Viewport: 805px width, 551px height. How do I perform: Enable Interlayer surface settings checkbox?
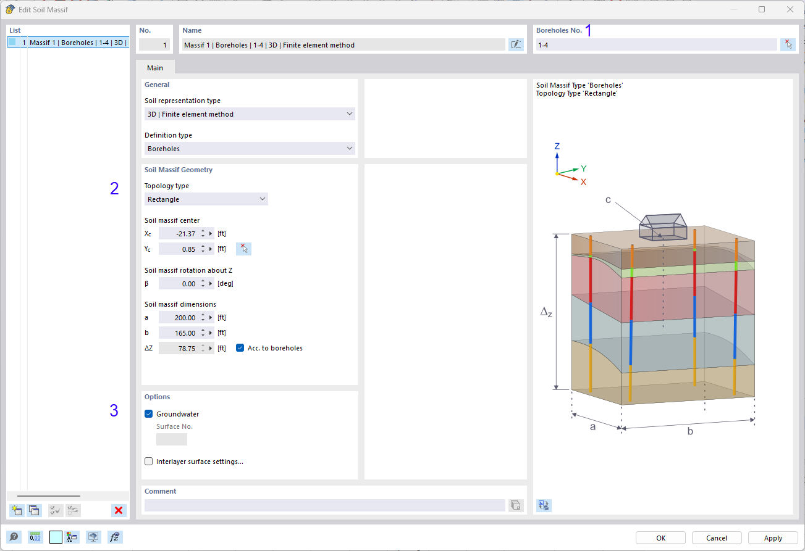click(x=148, y=462)
